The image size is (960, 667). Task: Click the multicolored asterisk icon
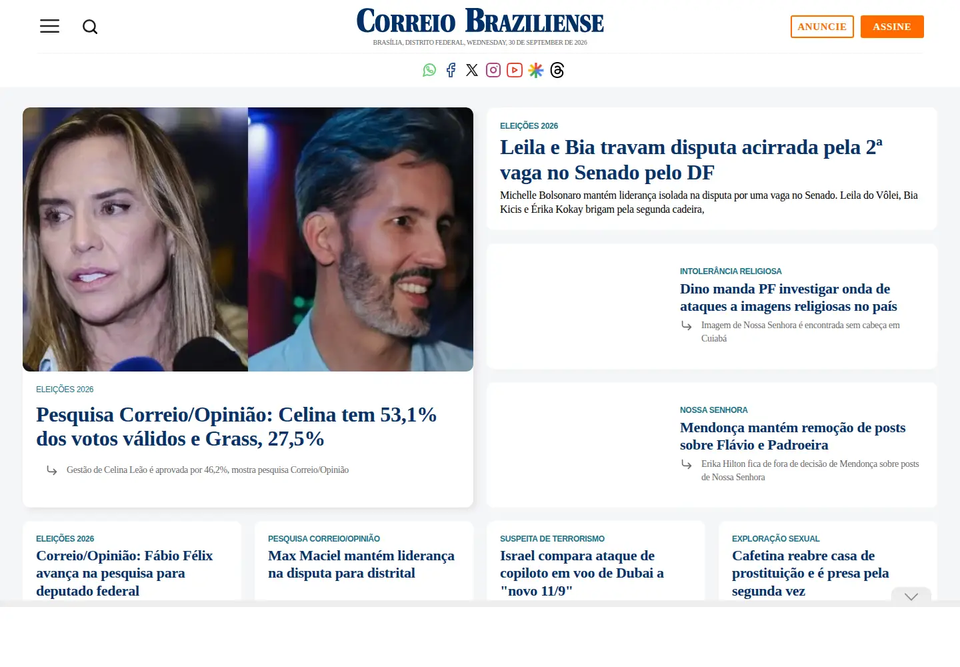click(536, 70)
